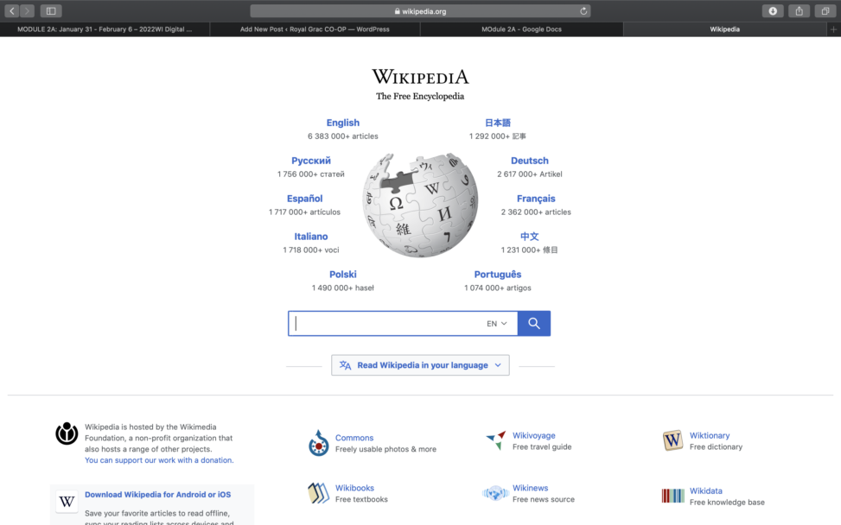Open the Deutsch Wikipedia link
The width and height of the screenshot is (841, 525).
coord(529,161)
